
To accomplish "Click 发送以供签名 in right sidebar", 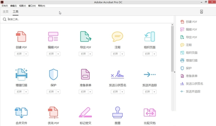I will coord(192,84).
